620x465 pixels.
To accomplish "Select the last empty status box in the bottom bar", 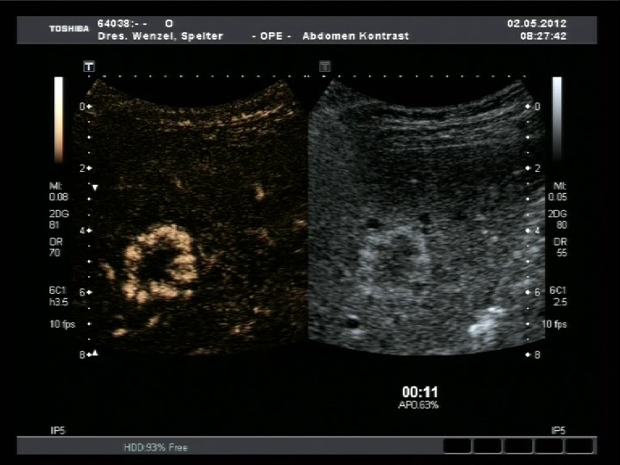I will coord(579,446).
